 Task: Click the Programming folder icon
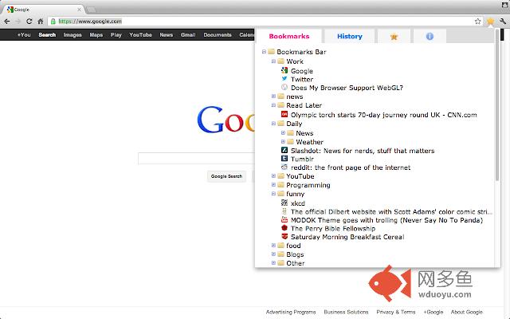[281, 184]
